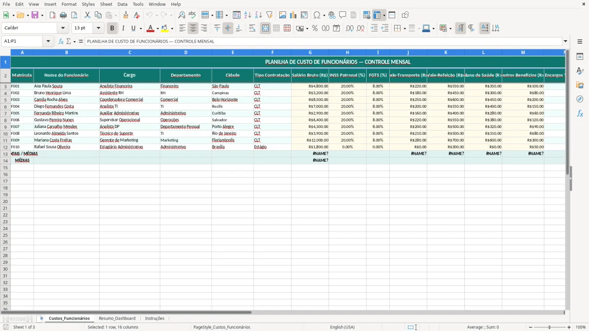This screenshot has width=589, height=331.
Task: Apply yellow highlighting color swatch
Action: [165, 28]
